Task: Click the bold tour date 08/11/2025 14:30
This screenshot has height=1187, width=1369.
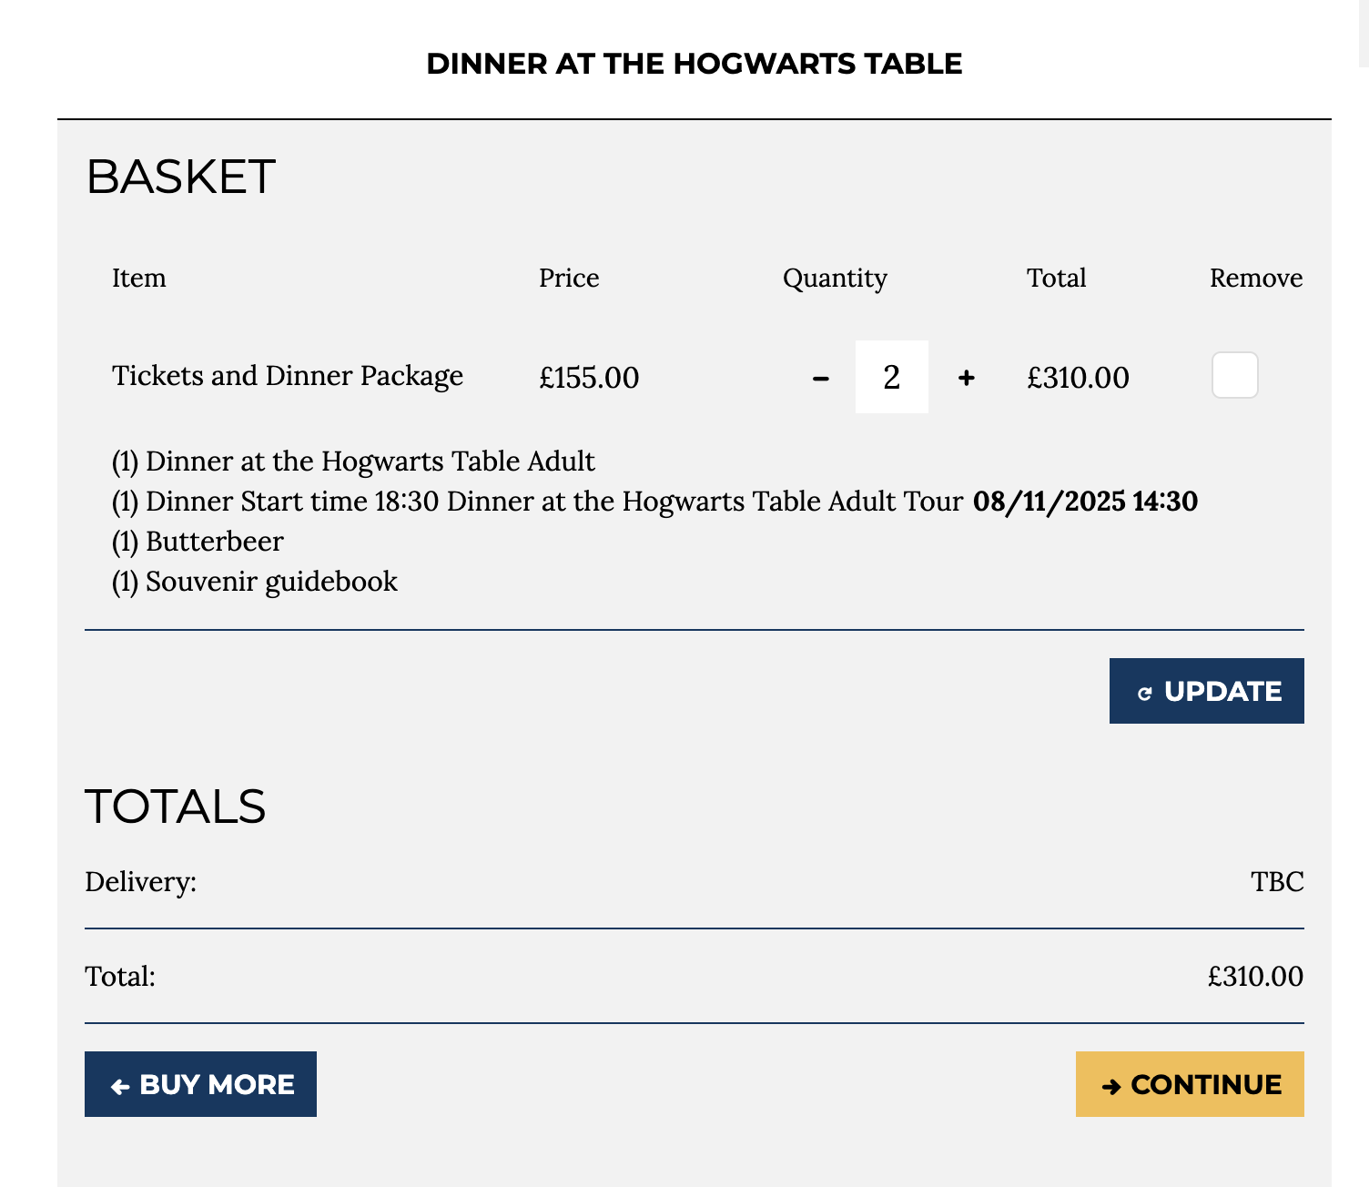Action: (1085, 502)
